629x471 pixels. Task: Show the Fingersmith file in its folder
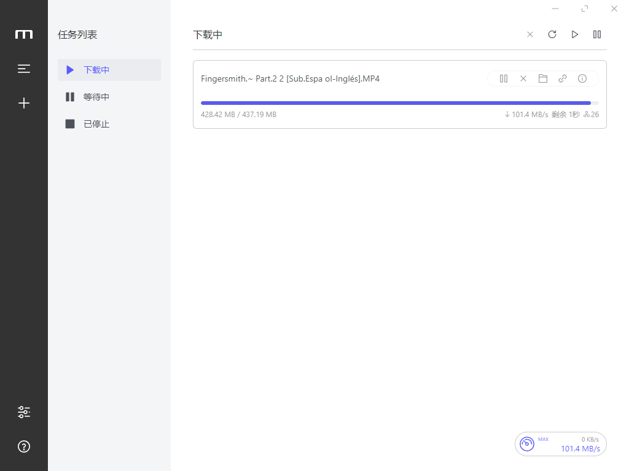coord(543,78)
